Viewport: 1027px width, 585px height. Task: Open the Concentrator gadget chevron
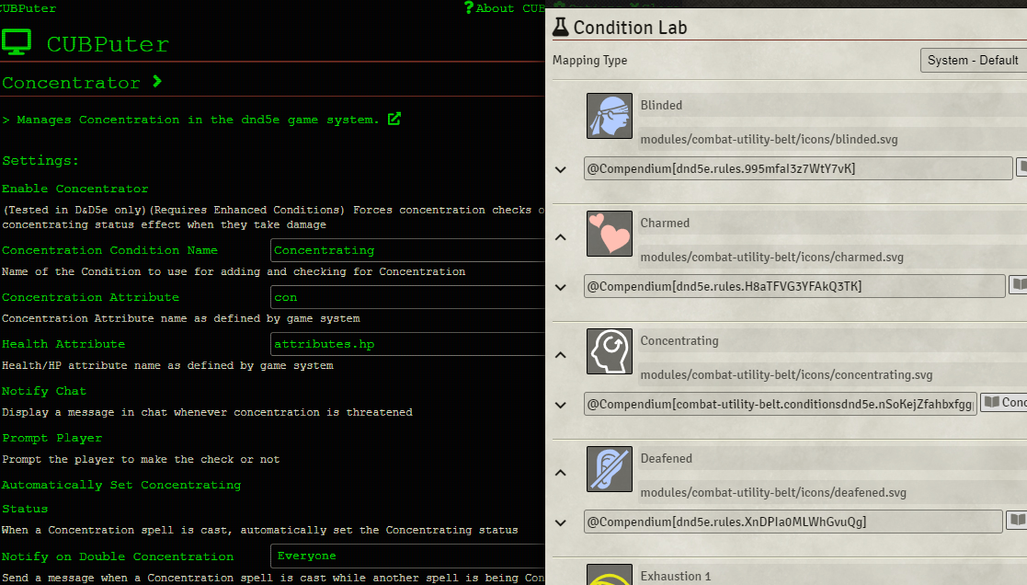157,81
